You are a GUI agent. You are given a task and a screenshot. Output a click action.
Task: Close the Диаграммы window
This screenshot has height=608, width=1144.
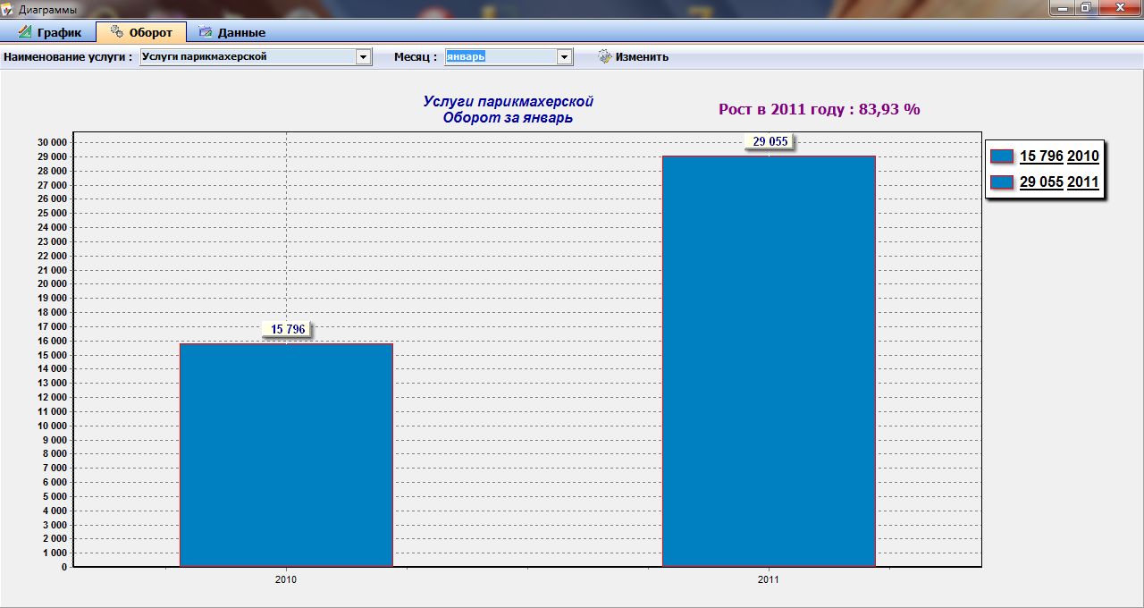pyautogui.click(x=1119, y=7)
